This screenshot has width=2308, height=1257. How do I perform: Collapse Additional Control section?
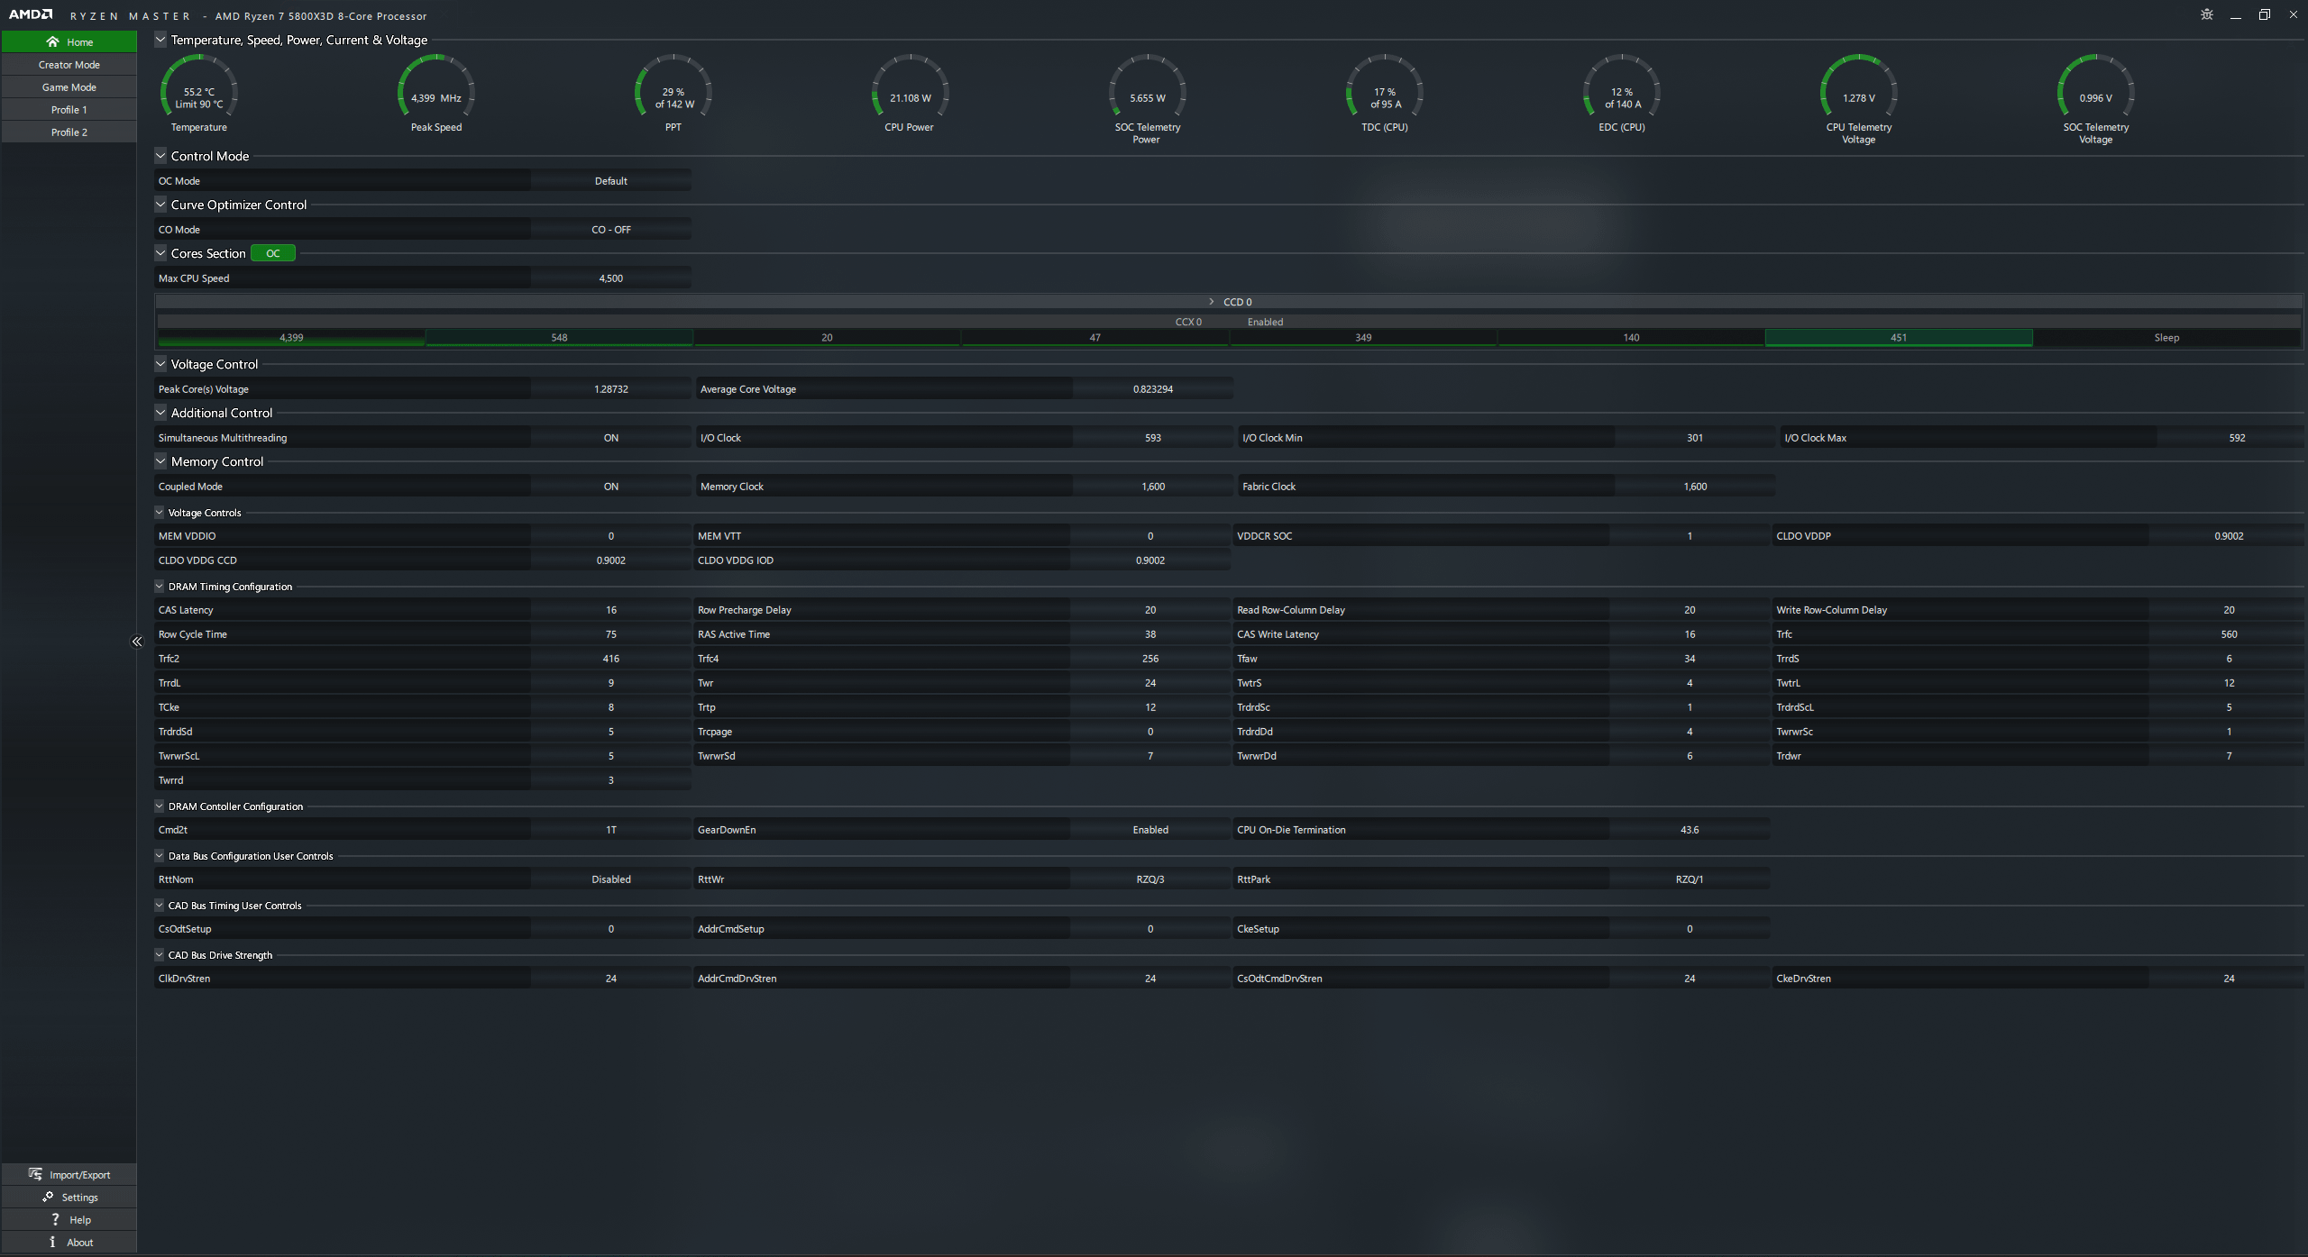(x=160, y=413)
